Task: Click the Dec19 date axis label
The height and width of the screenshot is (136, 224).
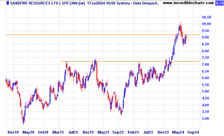Action: (x=13, y=132)
